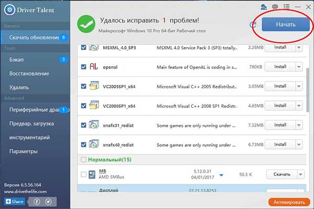Share on Twitter icon
Screen dimensions: 314x209
(48, 202)
